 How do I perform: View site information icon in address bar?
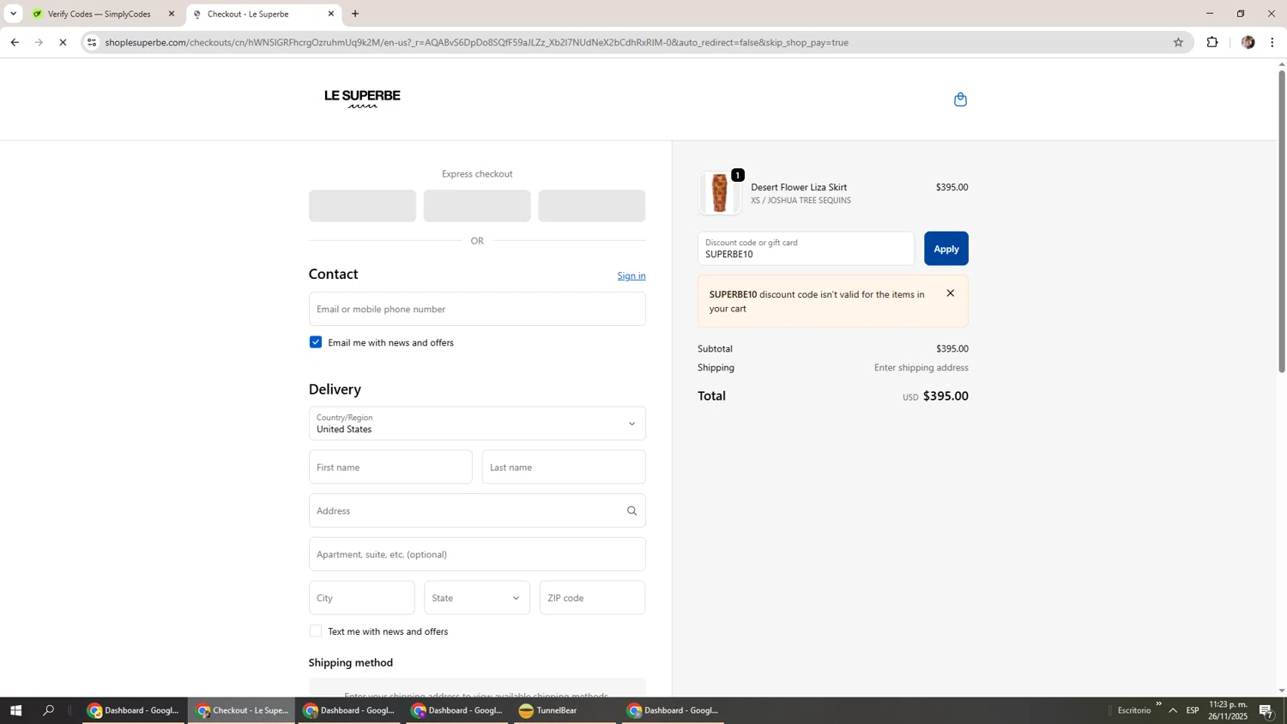[92, 42]
